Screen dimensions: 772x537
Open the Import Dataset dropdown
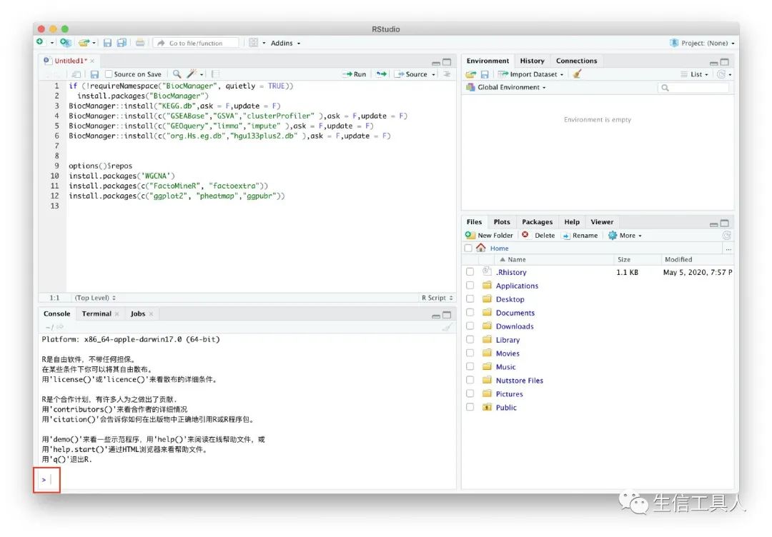(530, 74)
